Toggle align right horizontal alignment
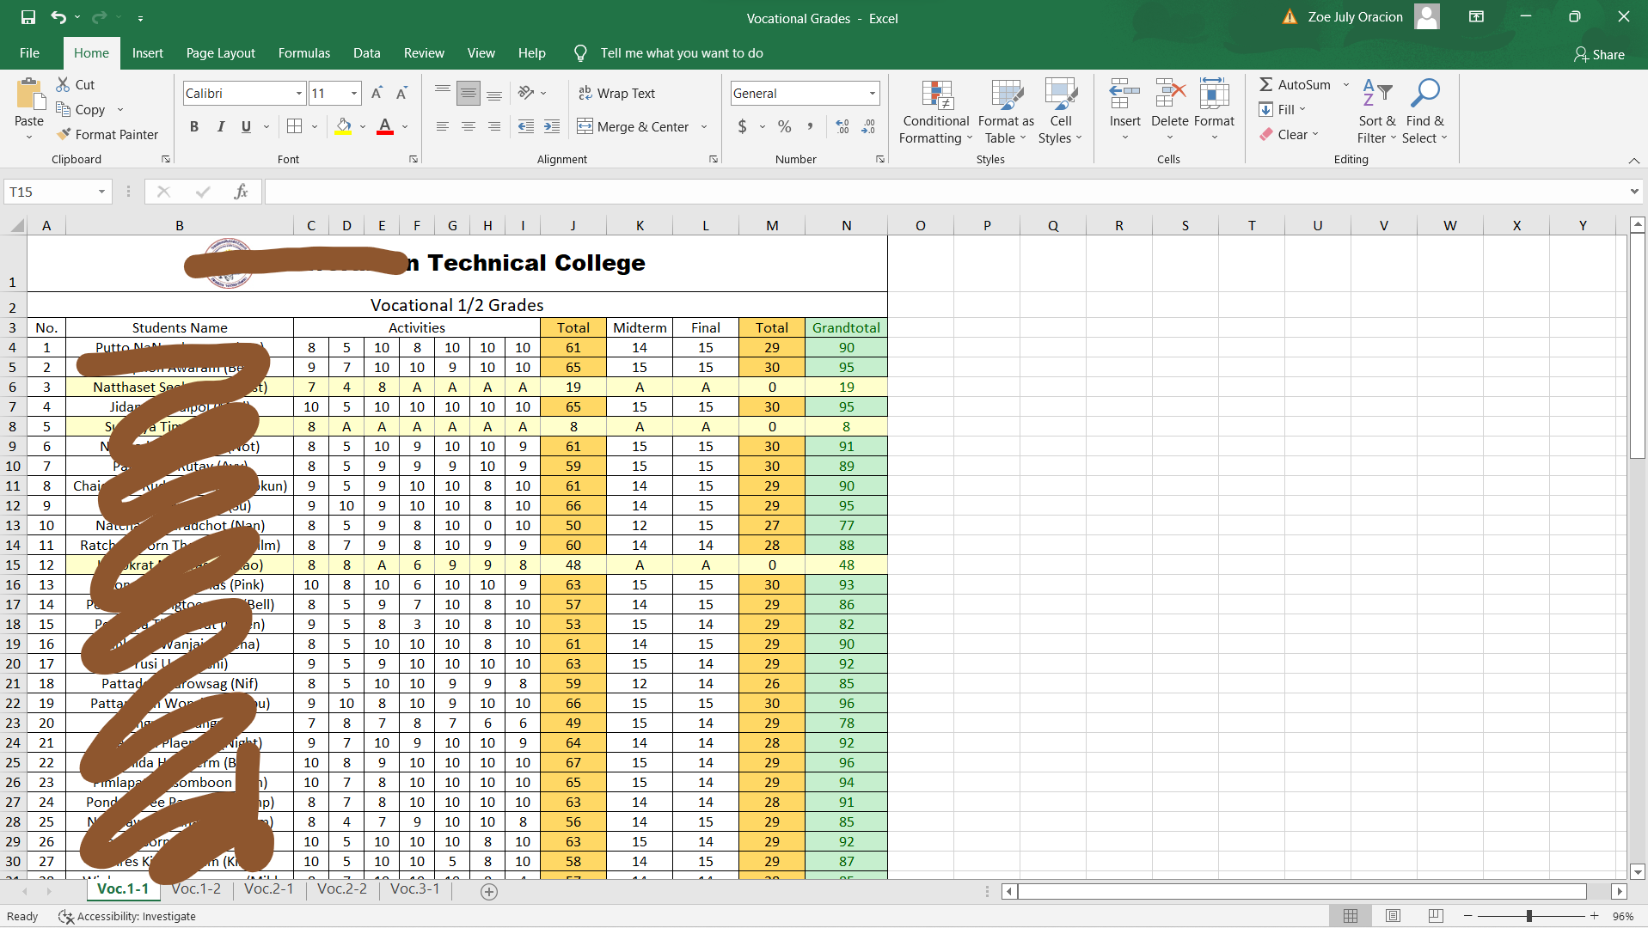 coord(494,126)
